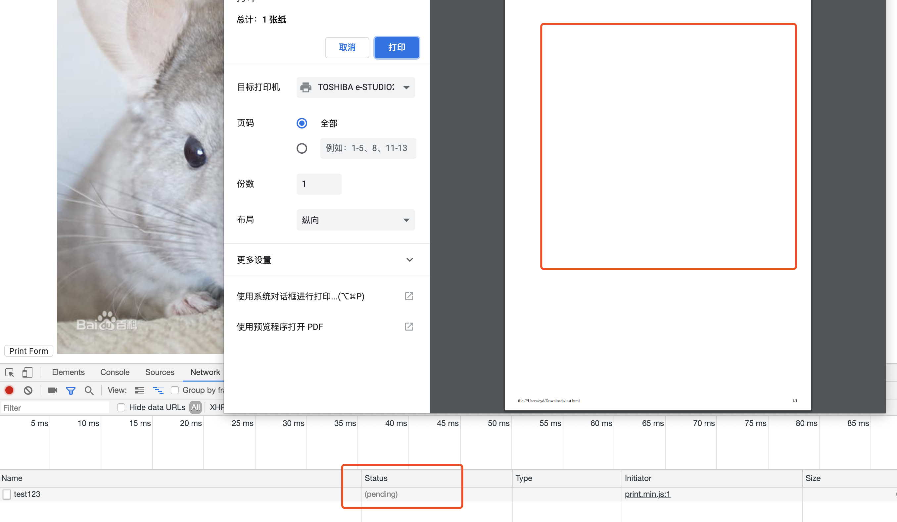
Task: Check the Hide data URLs checkbox
Action: 121,407
